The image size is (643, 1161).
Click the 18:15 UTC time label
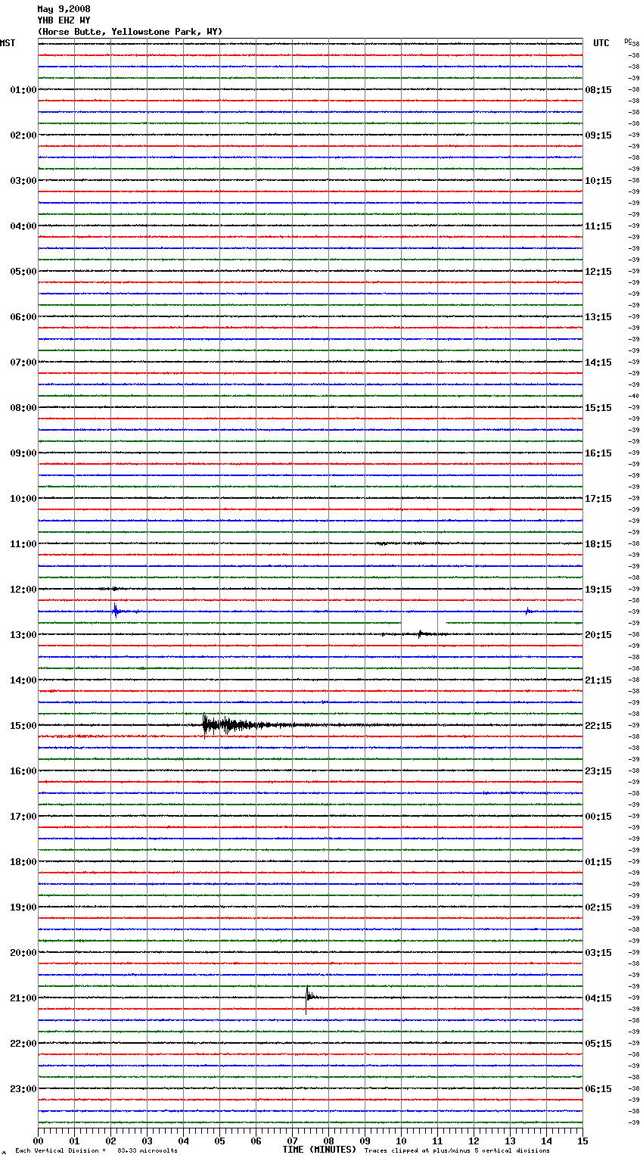coord(598,544)
